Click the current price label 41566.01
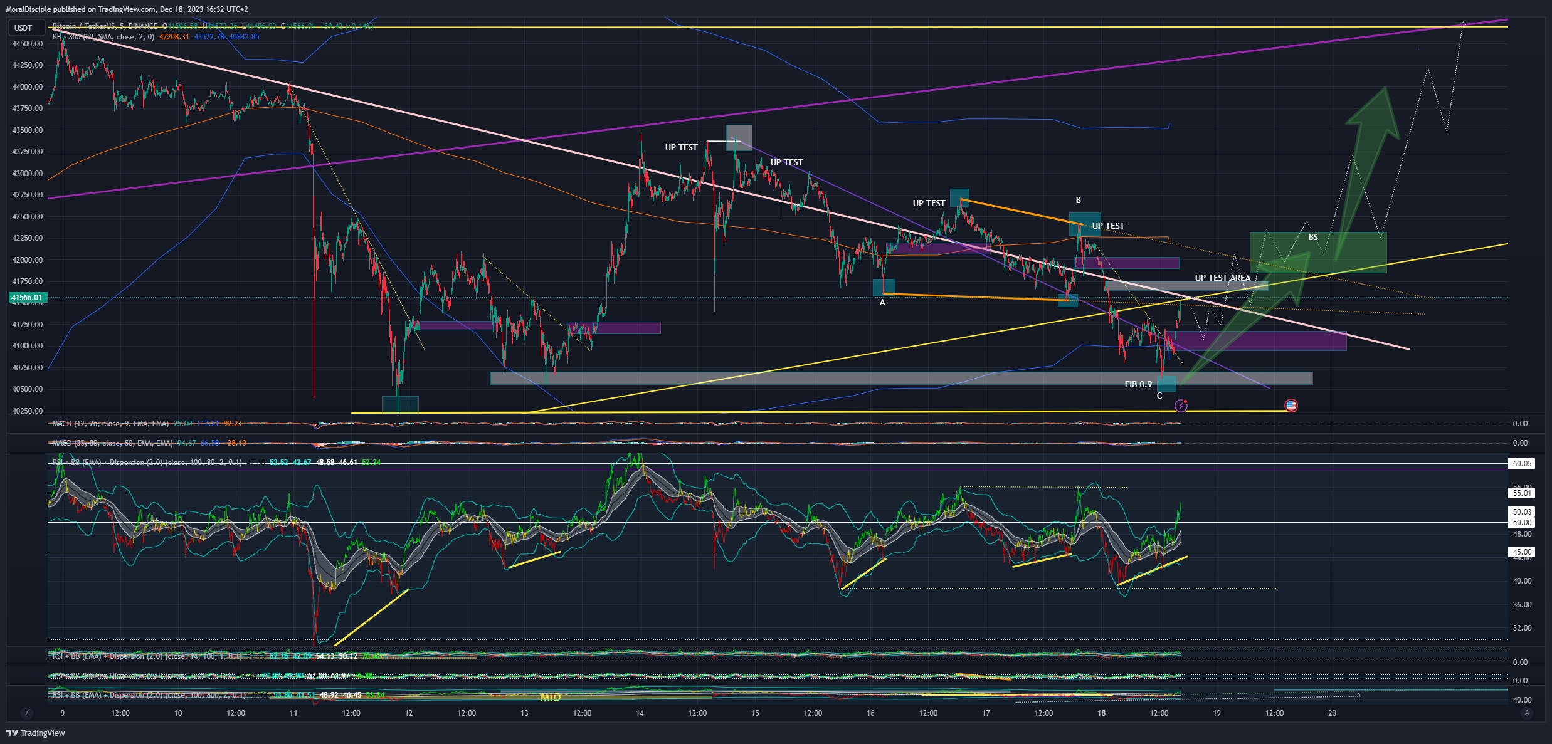The image size is (1552, 744). [x=27, y=298]
